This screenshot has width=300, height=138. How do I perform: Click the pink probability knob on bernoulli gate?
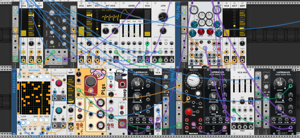coord(59,83)
